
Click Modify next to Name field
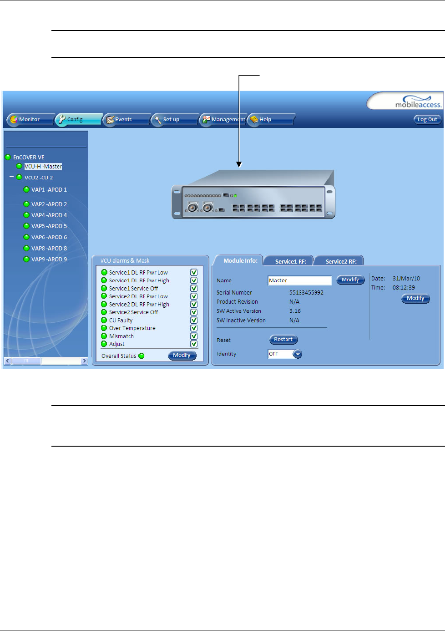click(x=350, y=280)
